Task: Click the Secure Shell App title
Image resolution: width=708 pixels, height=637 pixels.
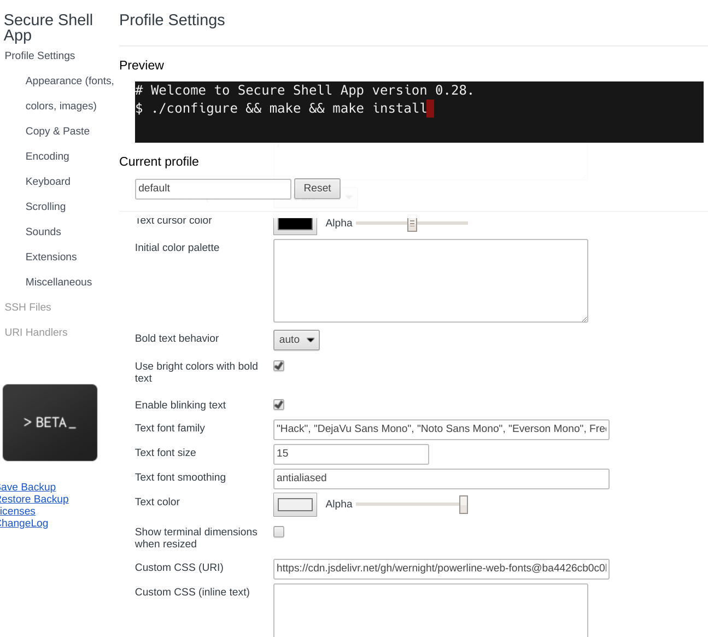Action: click(48, 27)
